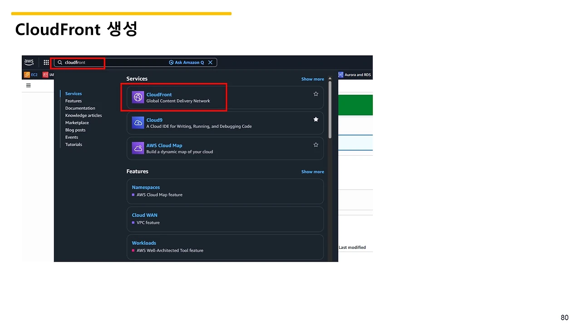Viewport: 581px width, 327px height.
Task: Click the 'AWS Well-Architected Tool feature' text
Action: coord(170,250)
